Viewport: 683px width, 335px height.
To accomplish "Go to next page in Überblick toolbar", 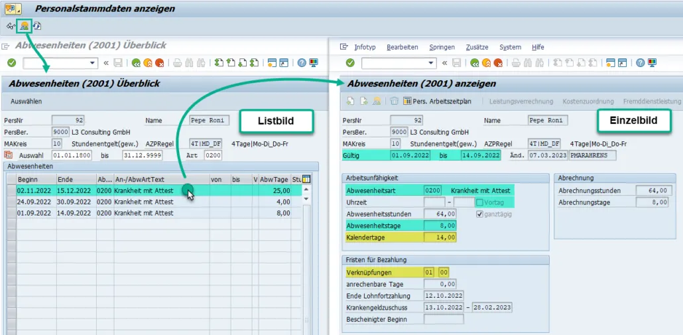I will tap(243, 63).
